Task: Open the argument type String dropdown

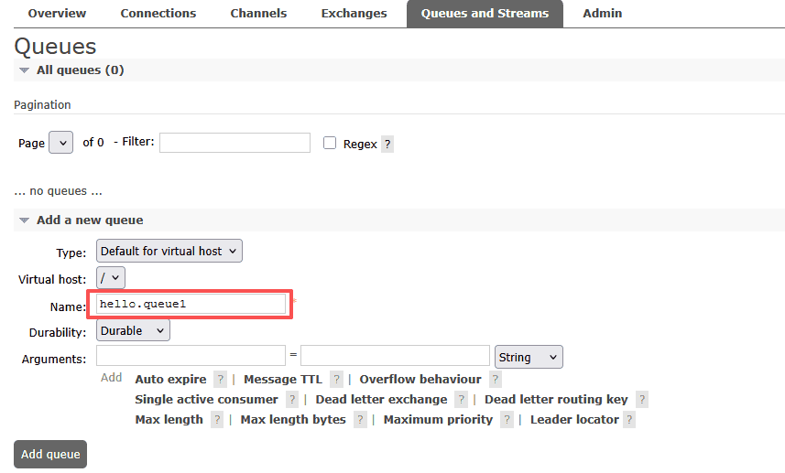Action: coord(529,357)
